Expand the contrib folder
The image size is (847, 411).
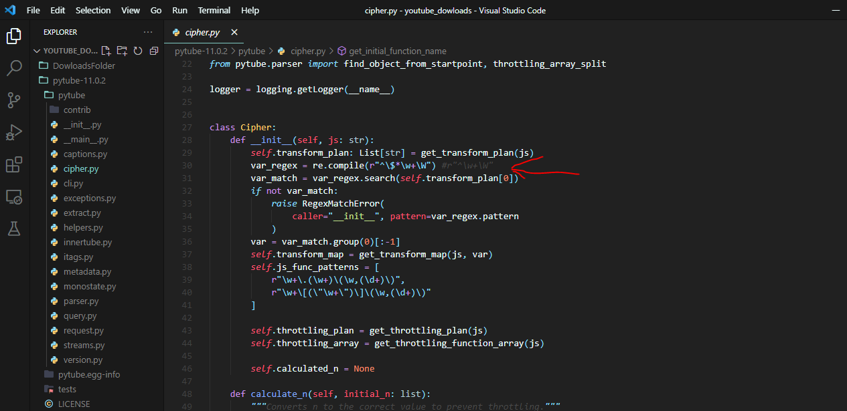tap(76, 110)
